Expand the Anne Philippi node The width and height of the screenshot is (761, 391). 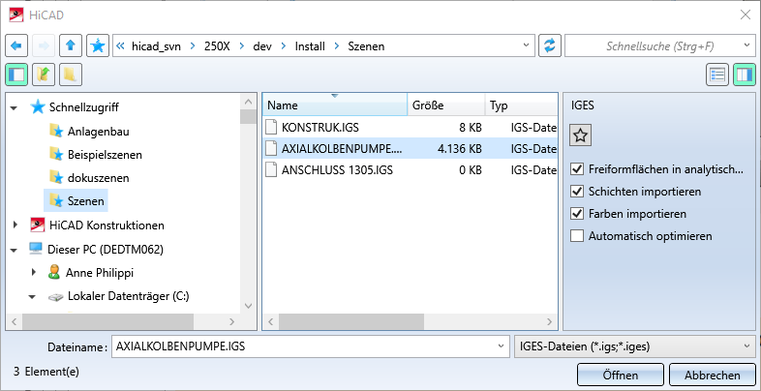click(x=33, y=272)
